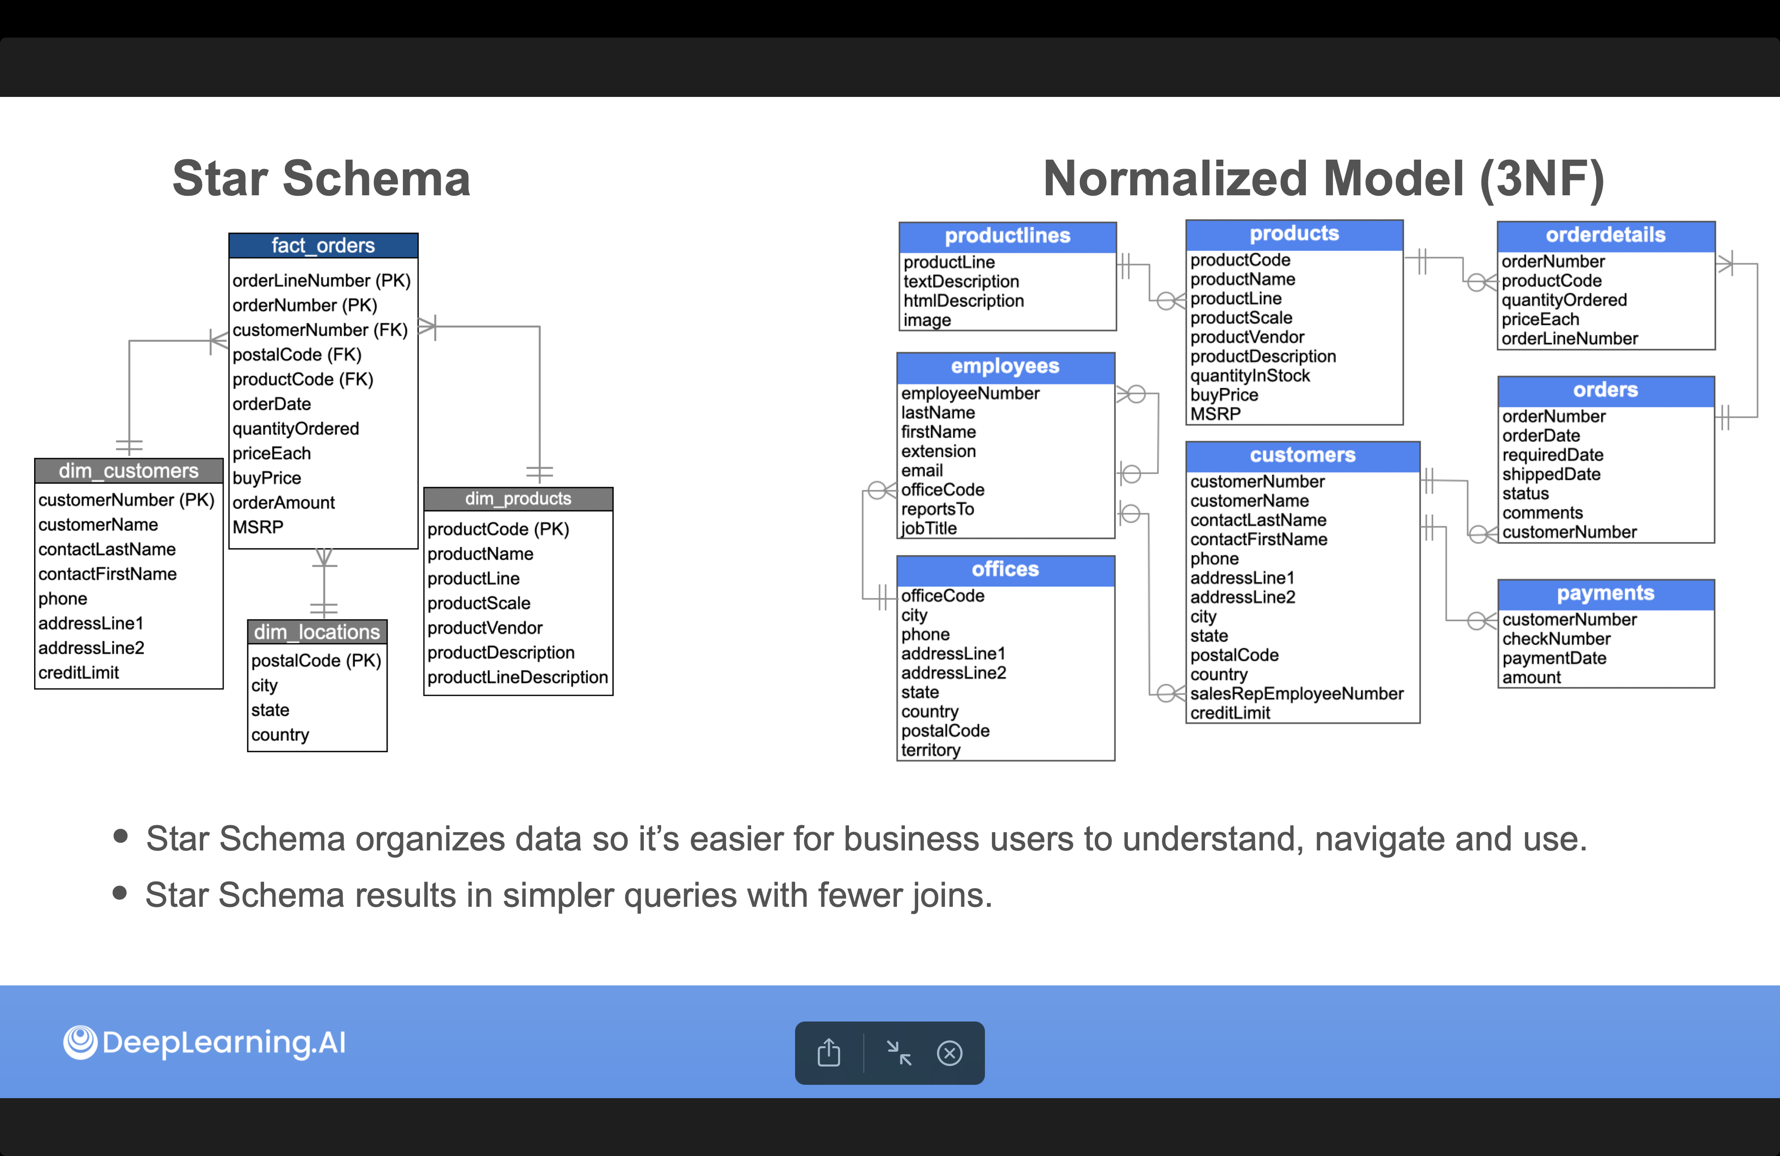Click the DeepLearning.AI logo
This screenshot has width=1780, height=1156.
tap(205, 1042)
